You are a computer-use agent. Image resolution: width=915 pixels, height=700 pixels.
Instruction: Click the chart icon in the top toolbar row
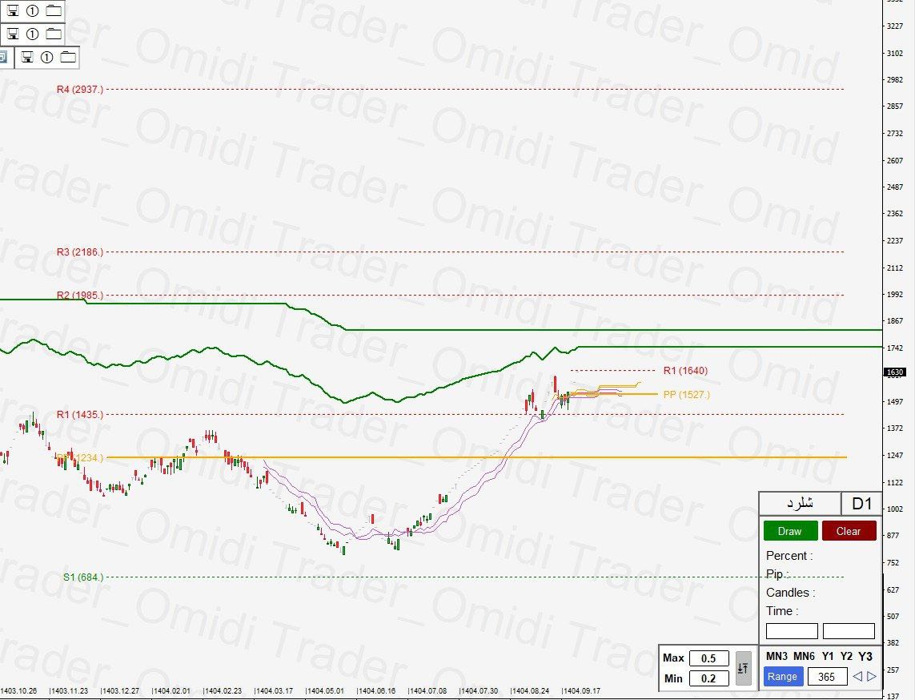pos(12,11)
